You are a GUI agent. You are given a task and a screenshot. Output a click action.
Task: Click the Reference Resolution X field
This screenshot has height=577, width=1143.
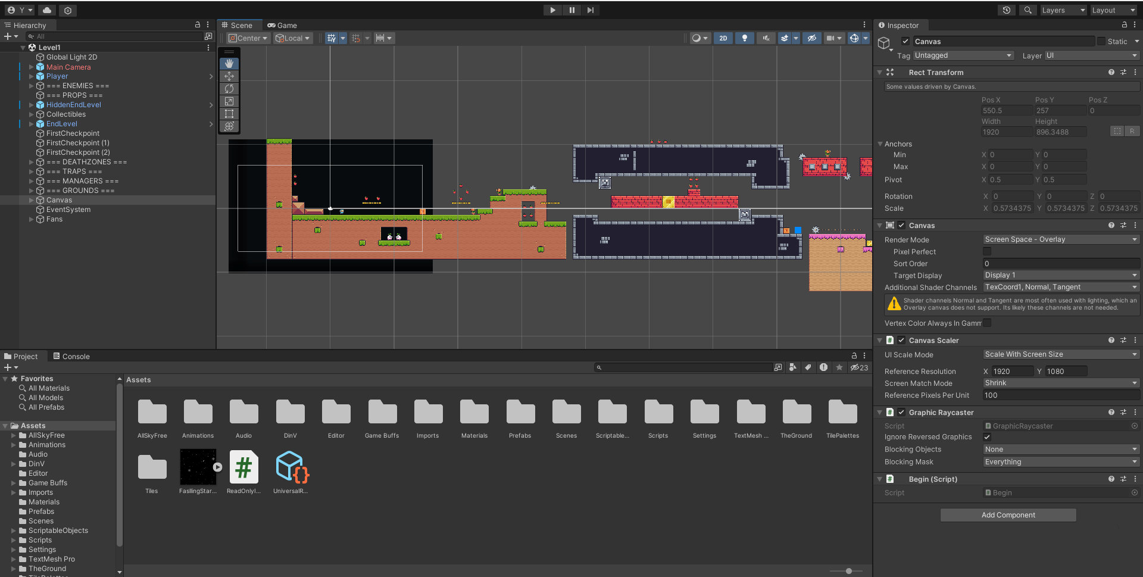point(1011,372)
